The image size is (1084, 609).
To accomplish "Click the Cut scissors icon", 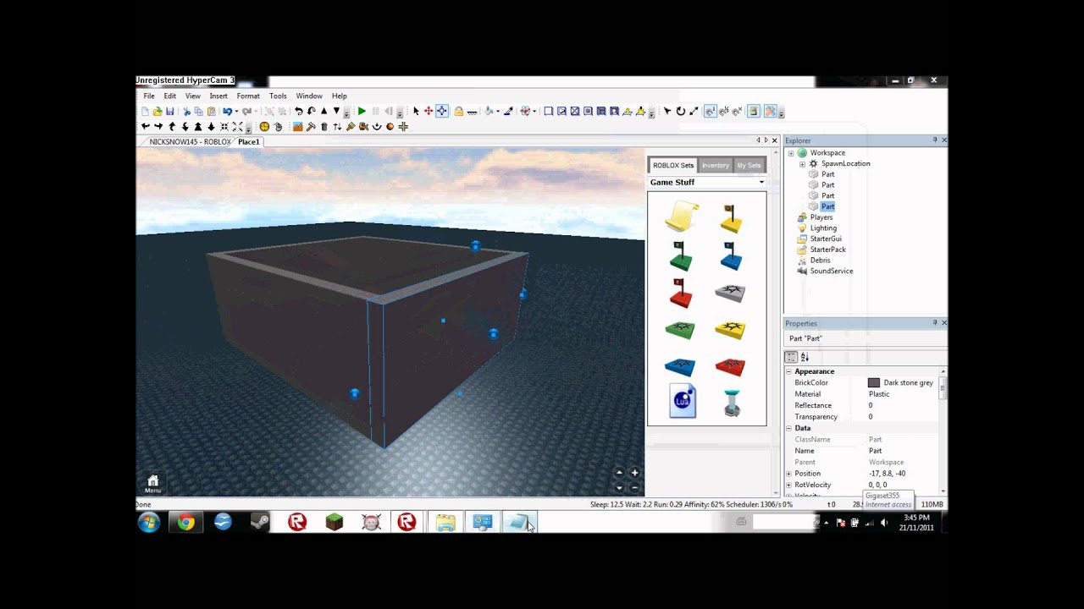I will coord(186,112).
